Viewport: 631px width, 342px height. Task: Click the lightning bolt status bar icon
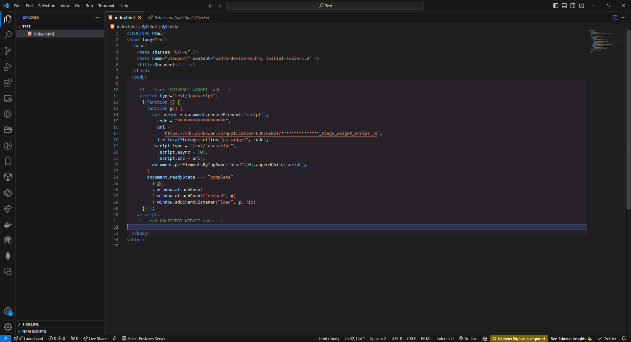click(x=114, y=338)
